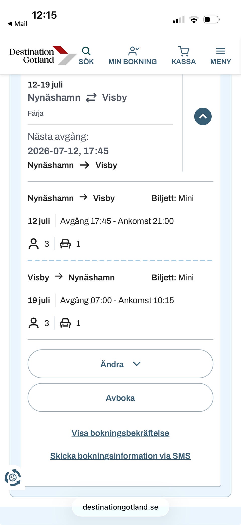Tap the car icon on 19 juli trip
The height and width of the screenshot is (525, 241).
pyautogui.click(x=65, y=323)
